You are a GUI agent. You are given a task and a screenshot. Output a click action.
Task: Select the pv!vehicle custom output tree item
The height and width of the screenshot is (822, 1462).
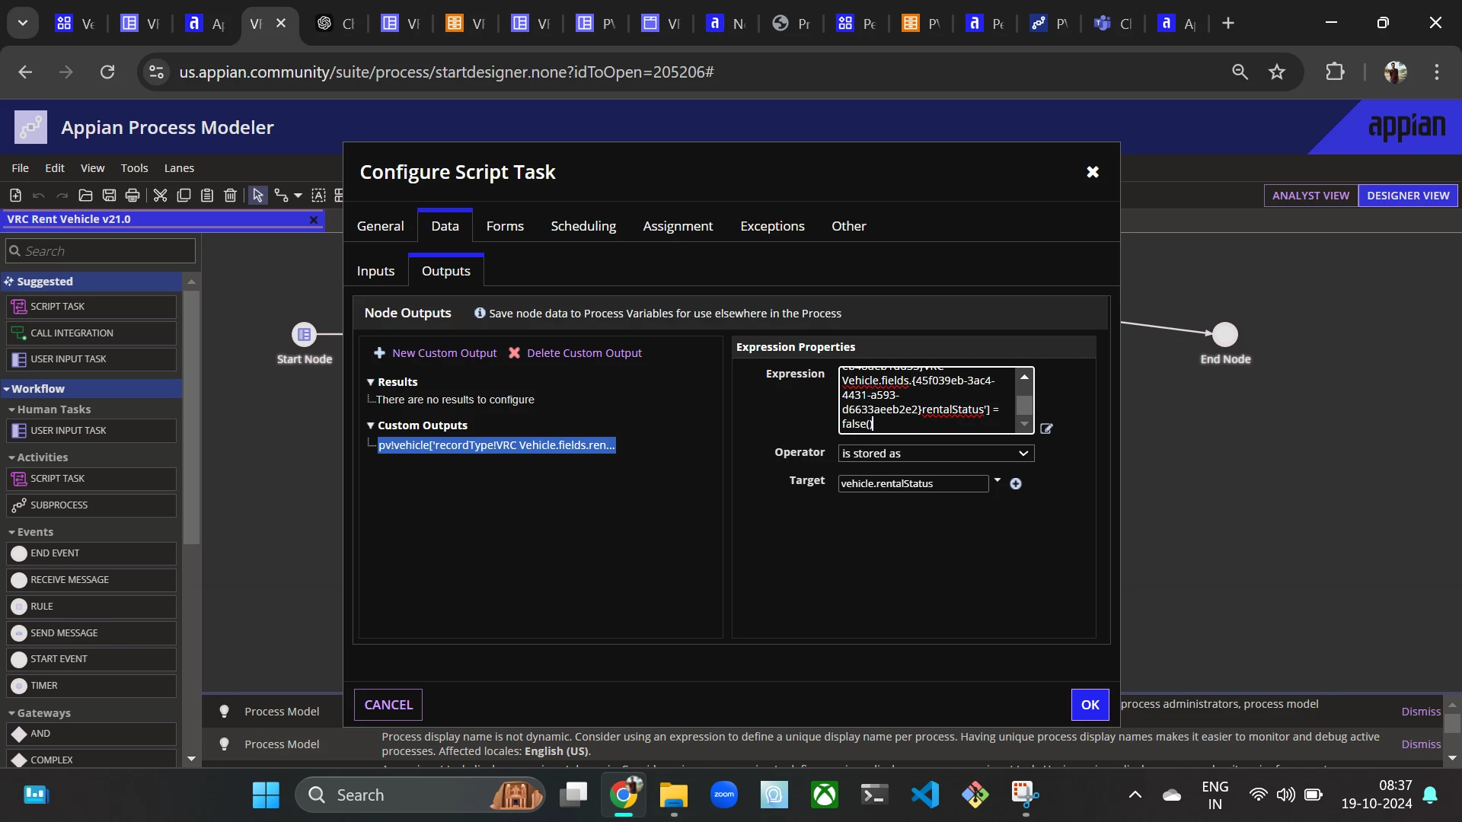click(496, 445)
